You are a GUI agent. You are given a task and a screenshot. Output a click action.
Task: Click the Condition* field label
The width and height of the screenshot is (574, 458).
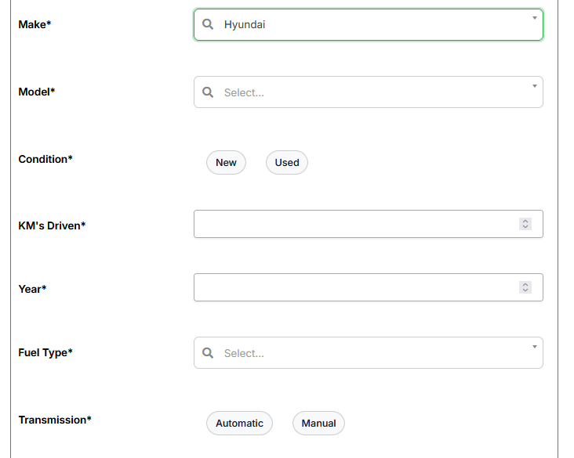coord(45,159)
